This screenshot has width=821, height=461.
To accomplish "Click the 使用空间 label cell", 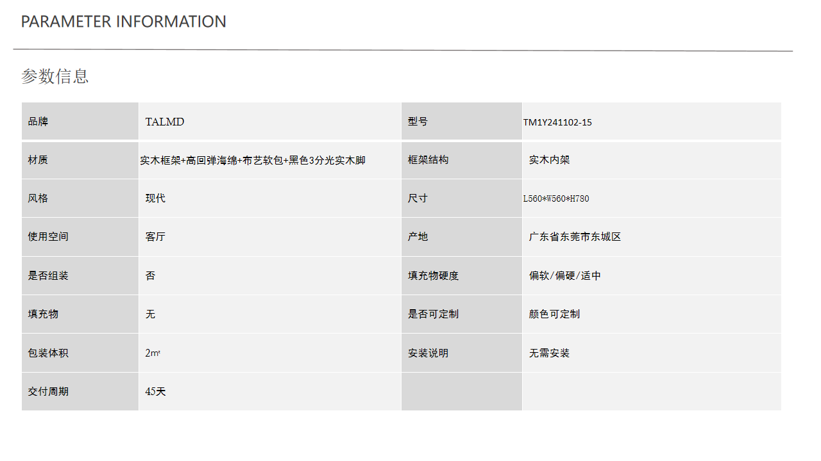I will [48, 237].
